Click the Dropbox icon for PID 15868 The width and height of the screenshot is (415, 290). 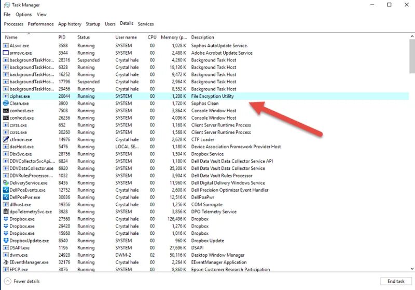(x=6, y=233)
